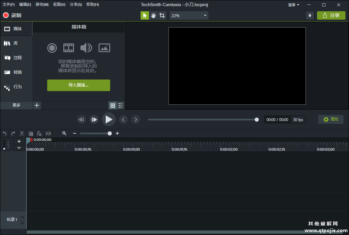The image size is (349, 235).
Task: Click the green 分享 Share button
Action: pyautogui.click(x=331, y=15)
